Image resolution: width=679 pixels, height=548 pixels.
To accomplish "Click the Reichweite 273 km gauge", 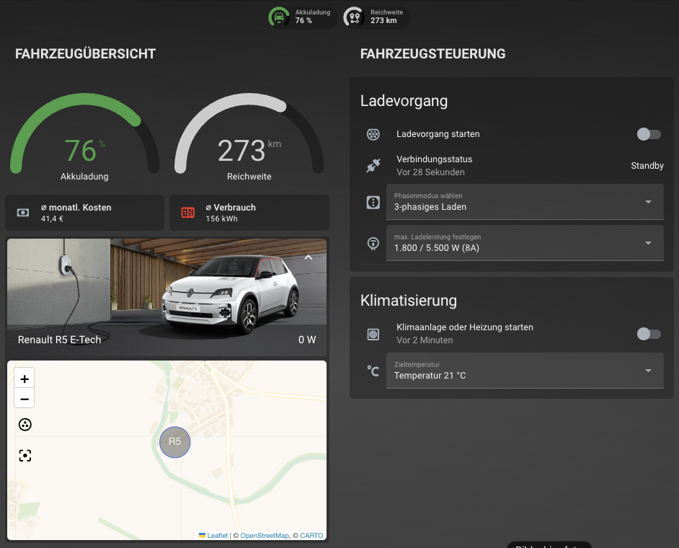I will click(x=249, y=136).
